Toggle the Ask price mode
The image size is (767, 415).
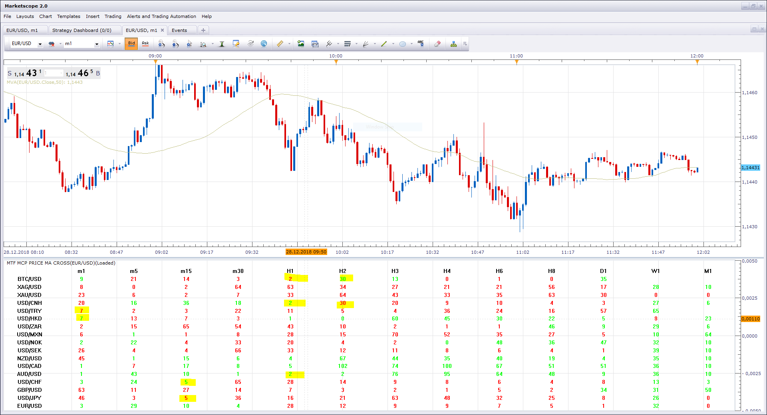coord(145,43)
